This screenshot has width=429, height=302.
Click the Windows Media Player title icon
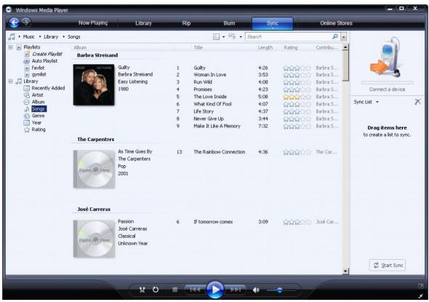(x=9, y=10)
